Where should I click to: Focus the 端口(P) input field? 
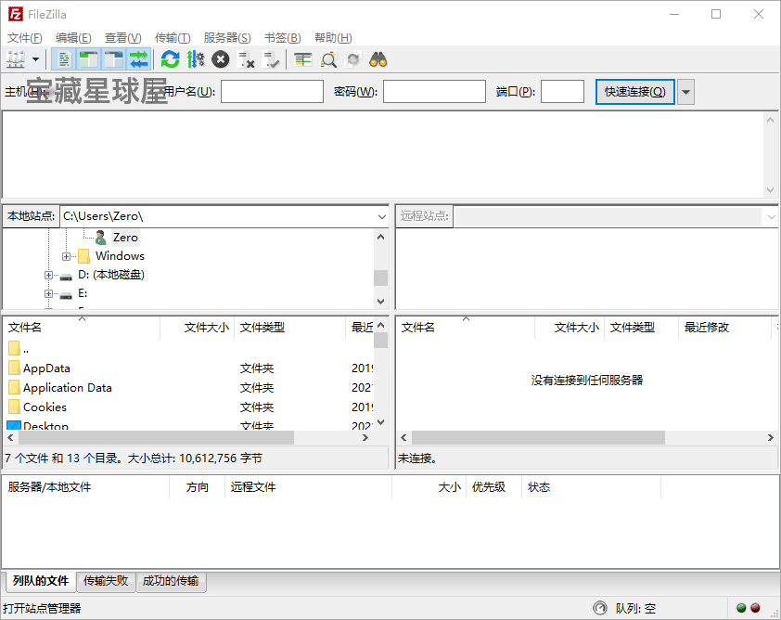[x=562, y=92]
